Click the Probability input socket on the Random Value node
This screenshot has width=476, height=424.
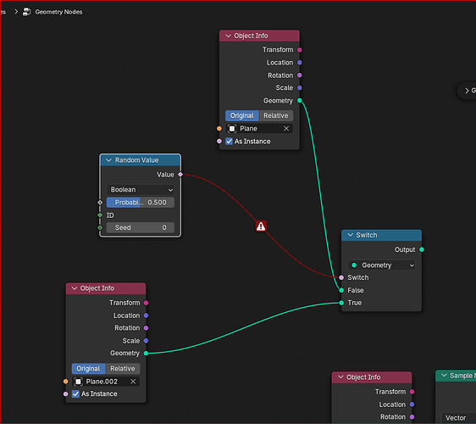(x=100, y=203)
